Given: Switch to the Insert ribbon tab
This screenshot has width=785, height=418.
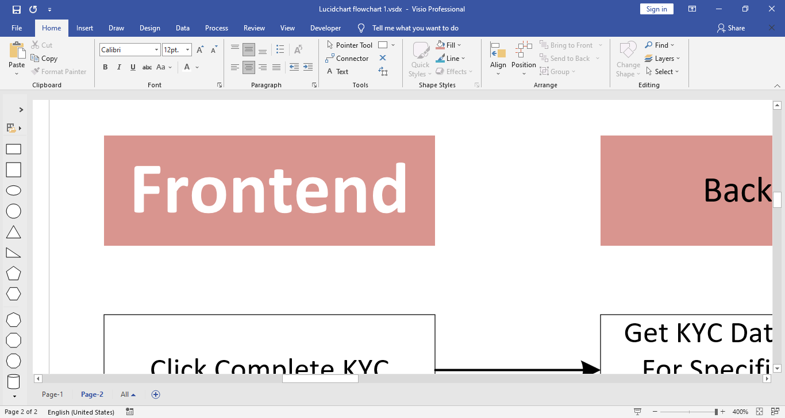Looking at the screenshot, I should (x=84, y=28).
